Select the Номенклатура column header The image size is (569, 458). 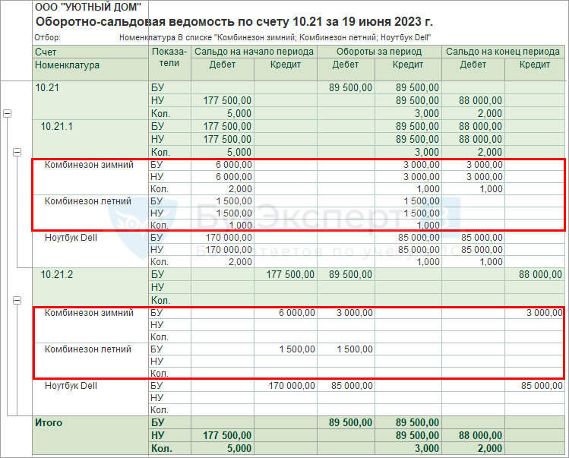tap(68, 65)
